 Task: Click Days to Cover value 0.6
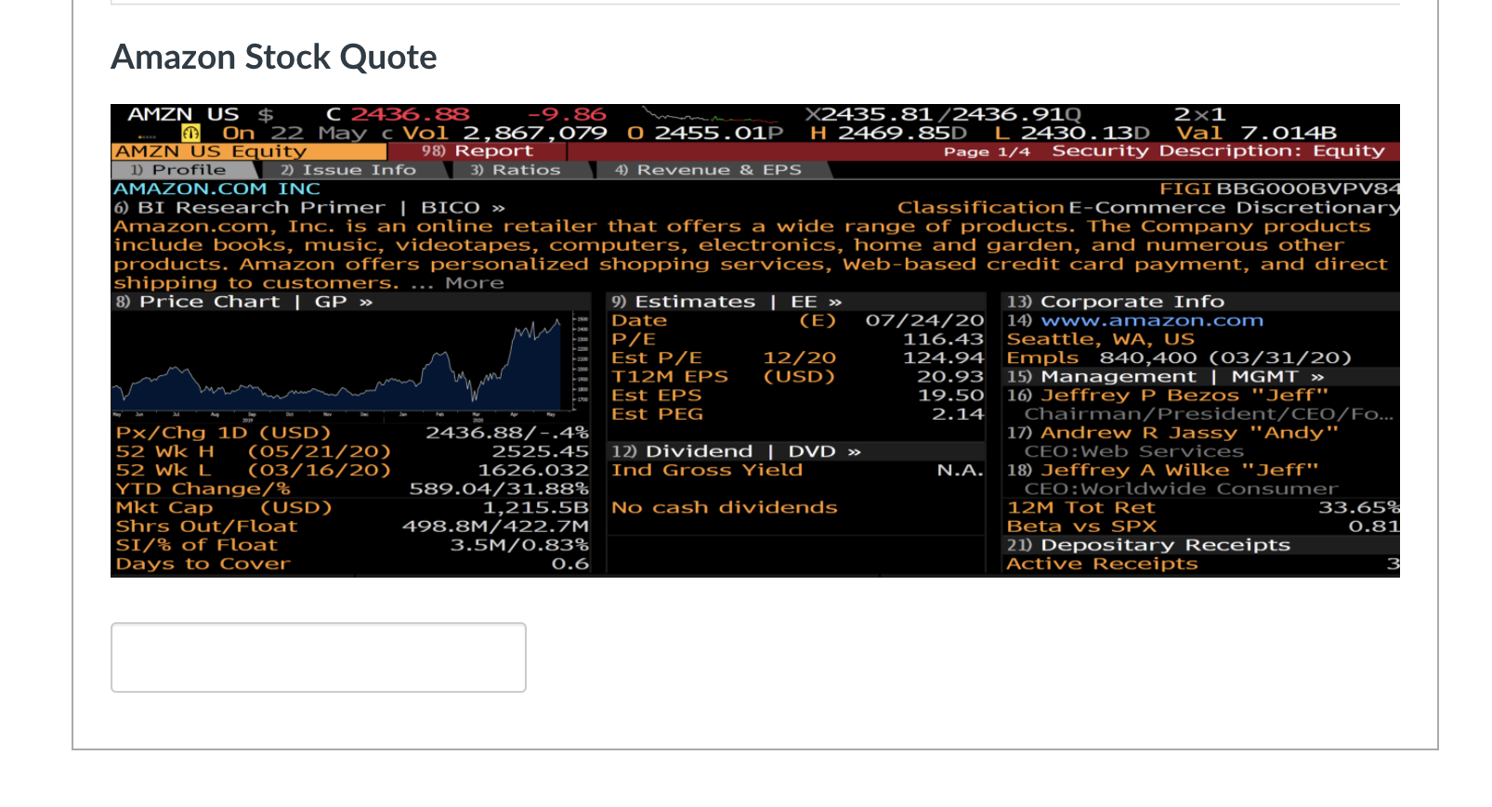(569, 564)
